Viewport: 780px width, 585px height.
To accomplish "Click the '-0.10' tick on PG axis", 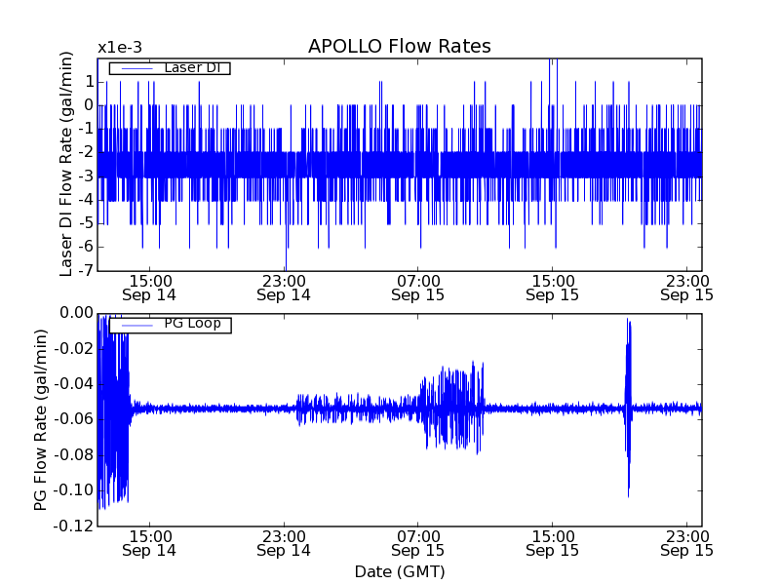I will pos(74,490).
